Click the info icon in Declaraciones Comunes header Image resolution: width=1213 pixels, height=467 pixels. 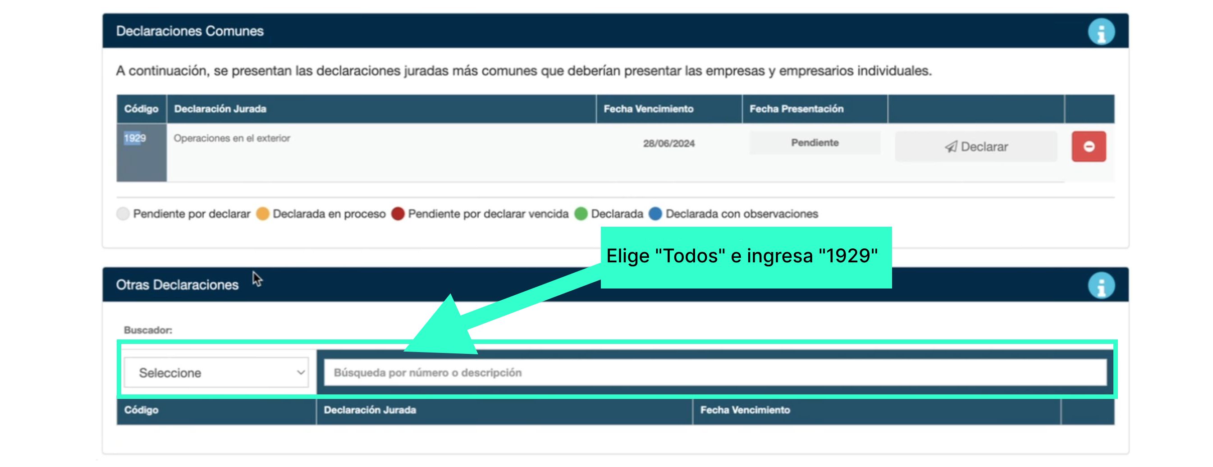(1101, 32)
